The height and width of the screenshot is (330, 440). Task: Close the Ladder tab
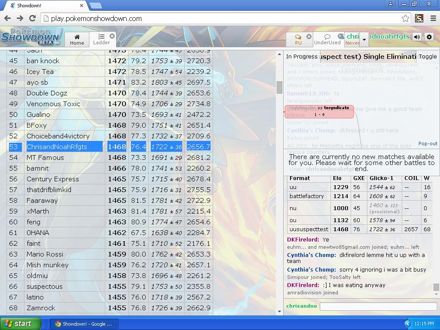point(112,36)
